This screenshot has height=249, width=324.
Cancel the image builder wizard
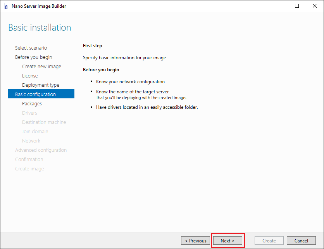301,240
